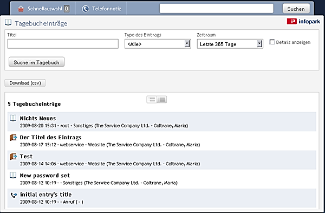Click the Suchen button
Viewport: 325px width, 213px height.
tap(296, 9)
